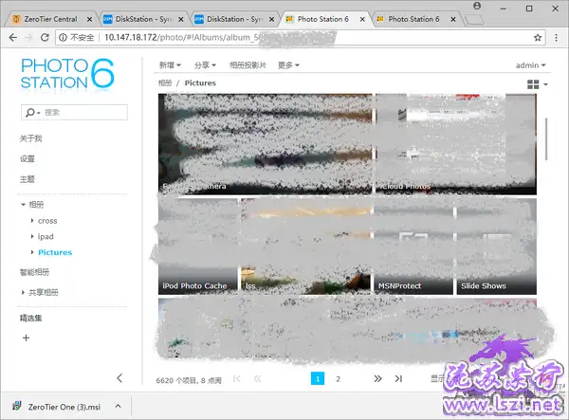The image size is (569, 420).
Task: Switch to second DiskStation tab
Action: (x=234, y=19)
